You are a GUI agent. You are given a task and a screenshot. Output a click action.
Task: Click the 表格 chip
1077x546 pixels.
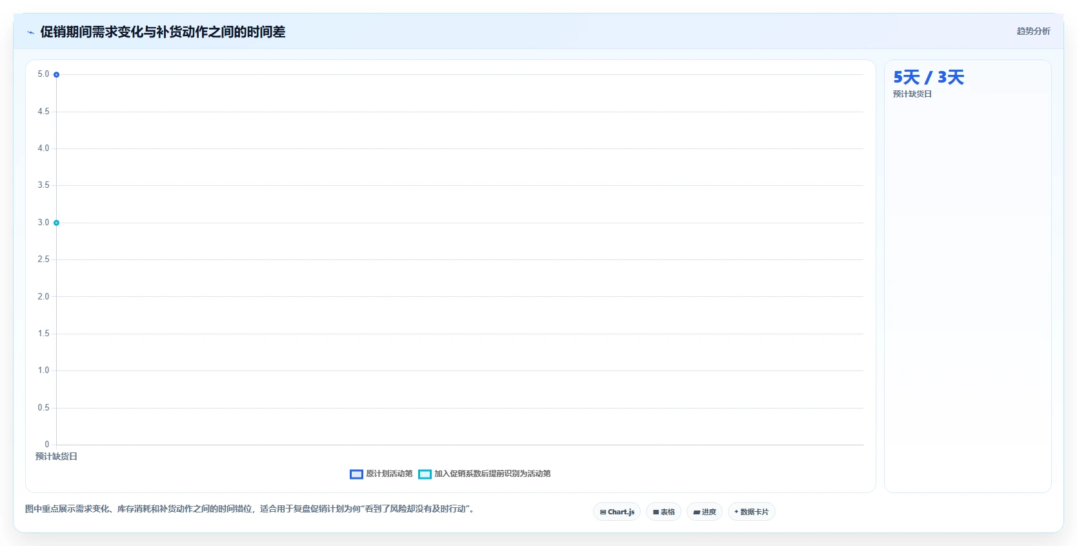click(663, 512)
